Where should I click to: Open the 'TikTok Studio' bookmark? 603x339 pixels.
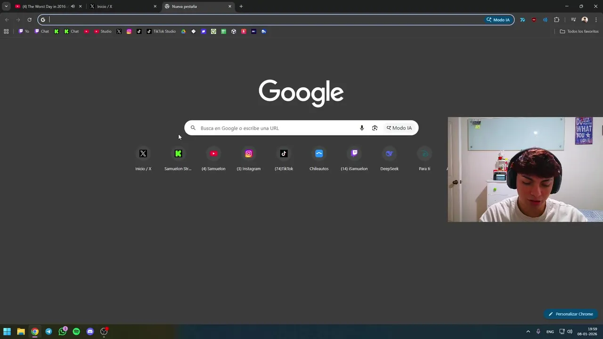coord(161,32)
